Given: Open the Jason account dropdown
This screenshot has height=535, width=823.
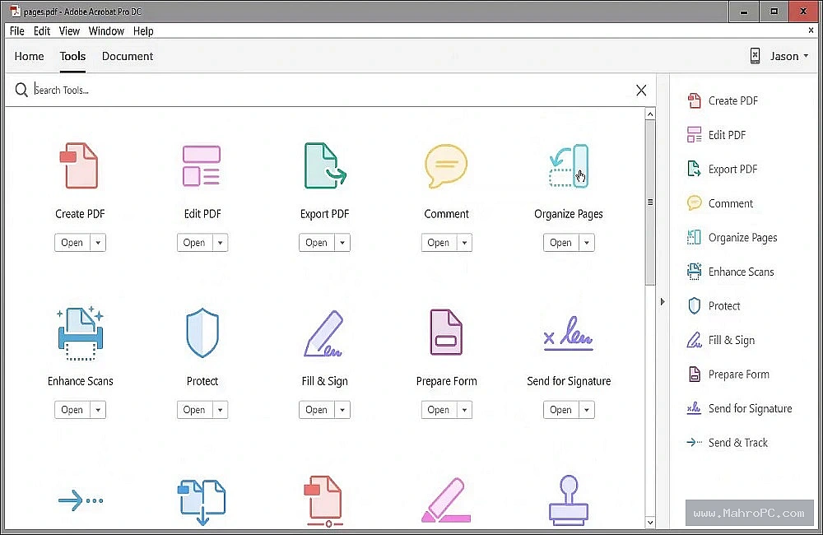Looking at the screenshot, I should click(789, 56).
